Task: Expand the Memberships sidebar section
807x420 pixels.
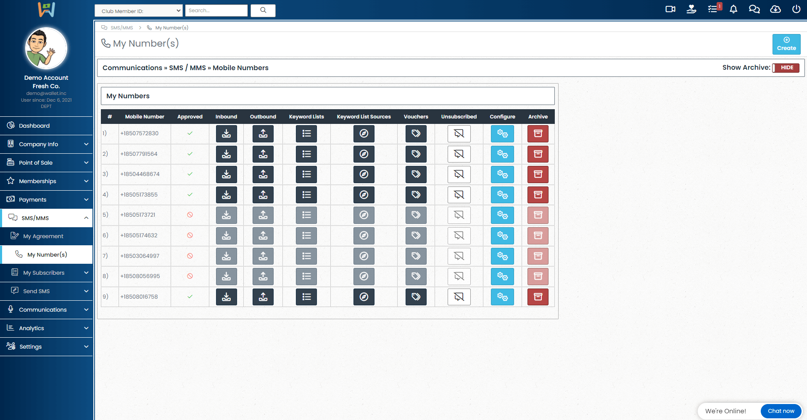Action: (46, 181)
